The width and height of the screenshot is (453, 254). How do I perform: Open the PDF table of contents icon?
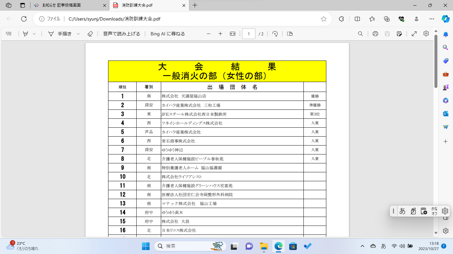click(9, 34)
